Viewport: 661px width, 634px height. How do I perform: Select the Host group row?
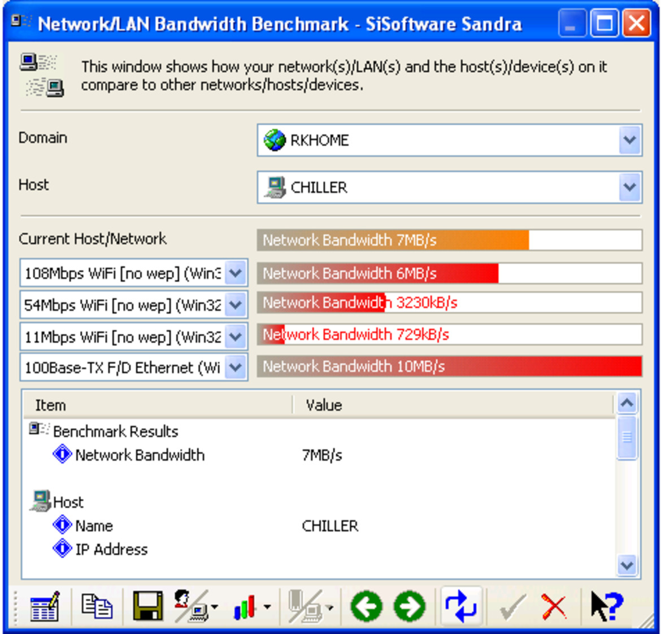point(319,502)
